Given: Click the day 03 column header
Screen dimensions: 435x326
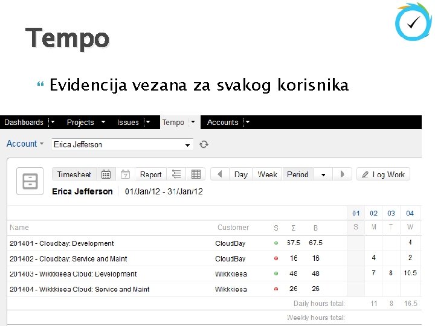Looking at the screenshot, I should click(x=391, y=213).
